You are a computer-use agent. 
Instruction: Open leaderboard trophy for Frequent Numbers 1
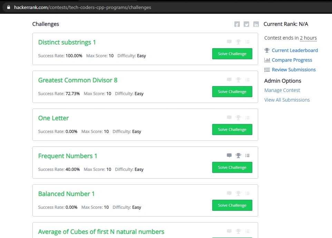tap(238, 155)
